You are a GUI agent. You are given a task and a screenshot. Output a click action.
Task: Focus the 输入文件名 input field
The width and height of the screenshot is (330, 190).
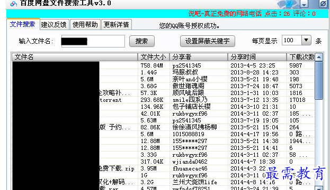point(93,41)
